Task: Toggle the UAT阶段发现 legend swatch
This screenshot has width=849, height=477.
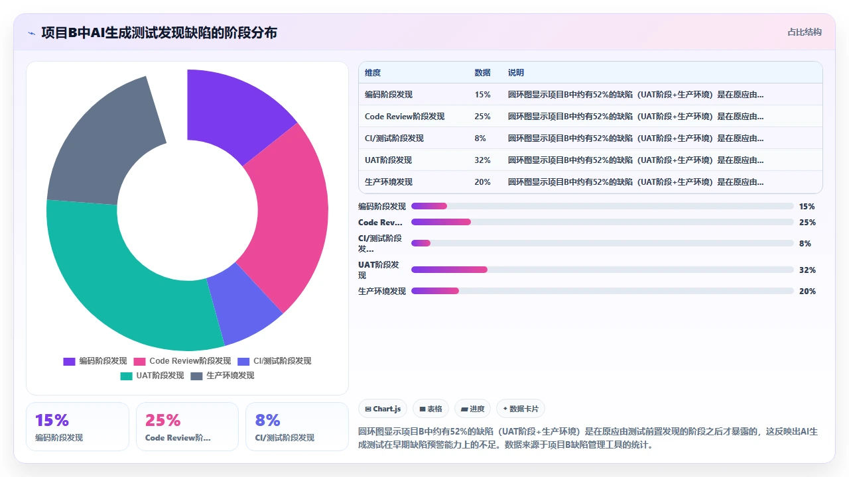Action: [x=126, y=376]
